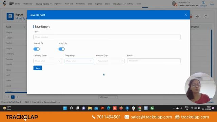The width and height of the screenshot is (217, 122).
Task: Open Firefox from the taskbar
Action: click(121, 108)
